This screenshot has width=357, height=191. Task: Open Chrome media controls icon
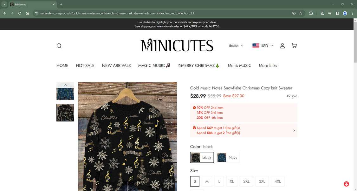pos(330,13)
